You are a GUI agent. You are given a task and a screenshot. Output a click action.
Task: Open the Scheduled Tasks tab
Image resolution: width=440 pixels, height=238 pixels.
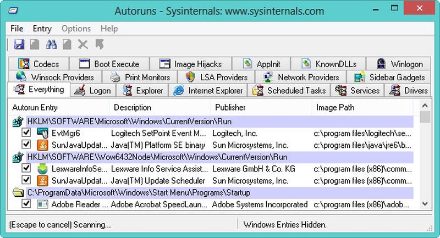tap(289, 91)
